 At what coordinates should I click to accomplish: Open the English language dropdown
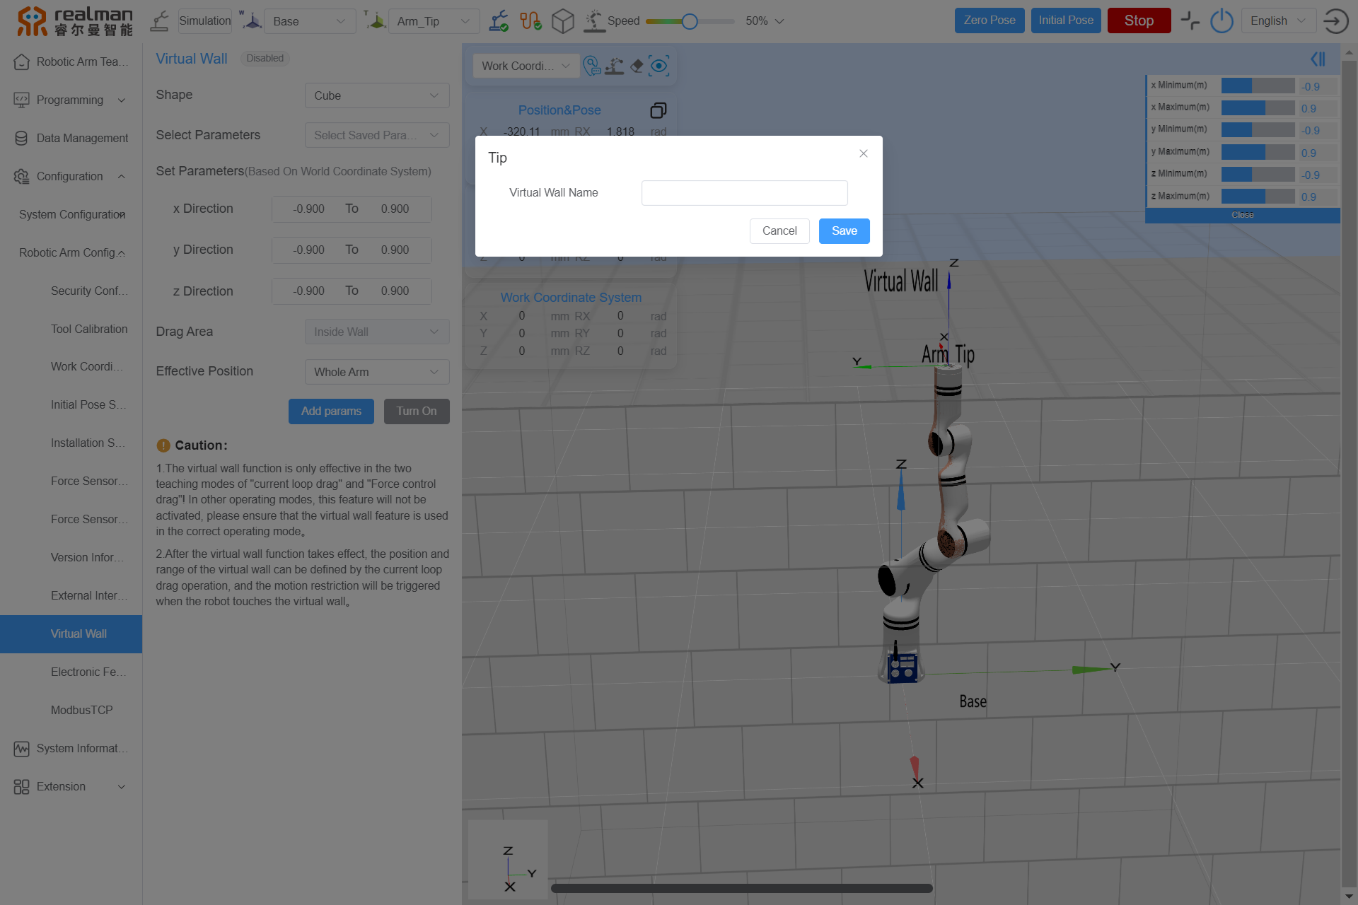[x=1277, y=21]
